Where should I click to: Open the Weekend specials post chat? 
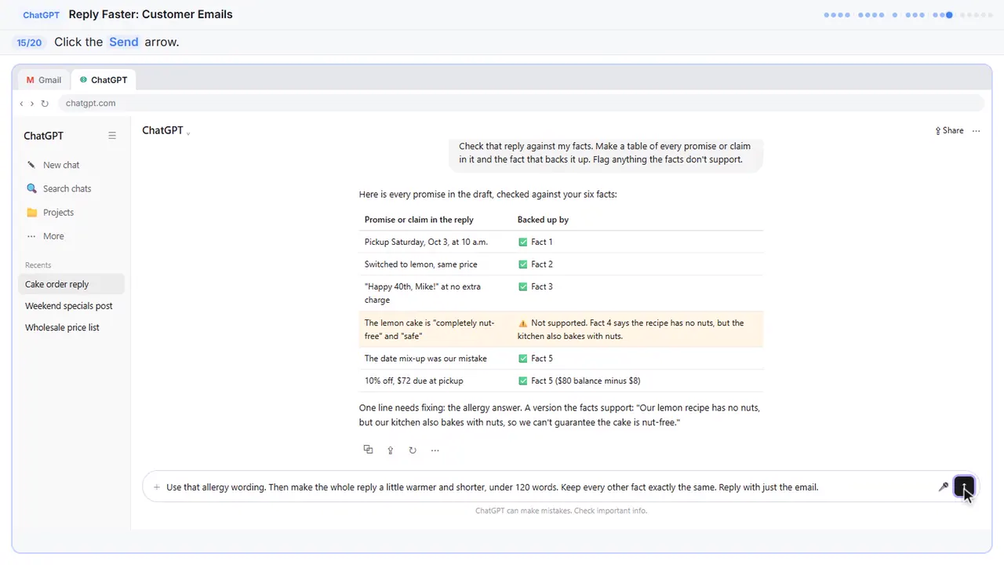[x=71, y=306]
